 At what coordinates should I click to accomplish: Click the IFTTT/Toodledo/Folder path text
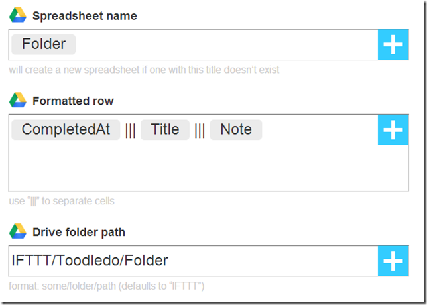(90, 261)
